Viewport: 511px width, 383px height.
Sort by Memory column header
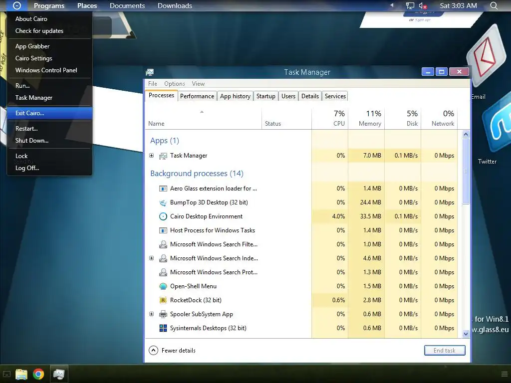(366, 118)
